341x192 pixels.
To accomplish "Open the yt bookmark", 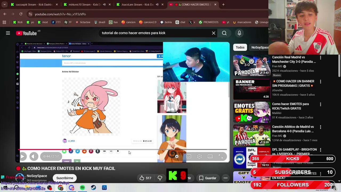I will [x=226, y=22].
